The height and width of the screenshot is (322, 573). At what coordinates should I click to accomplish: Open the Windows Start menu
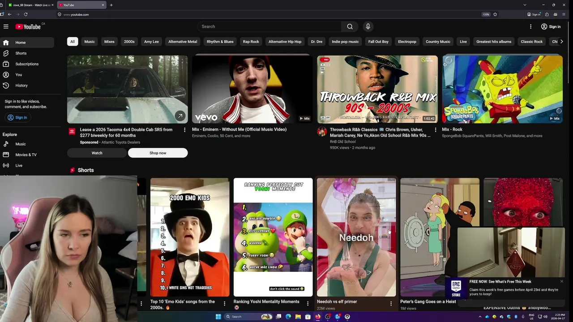click(x=218, y=317)
